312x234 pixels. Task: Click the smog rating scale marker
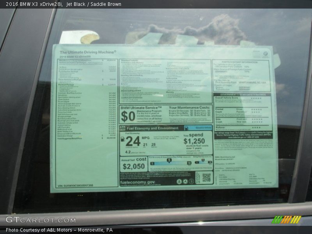click(x=203, y=160)
